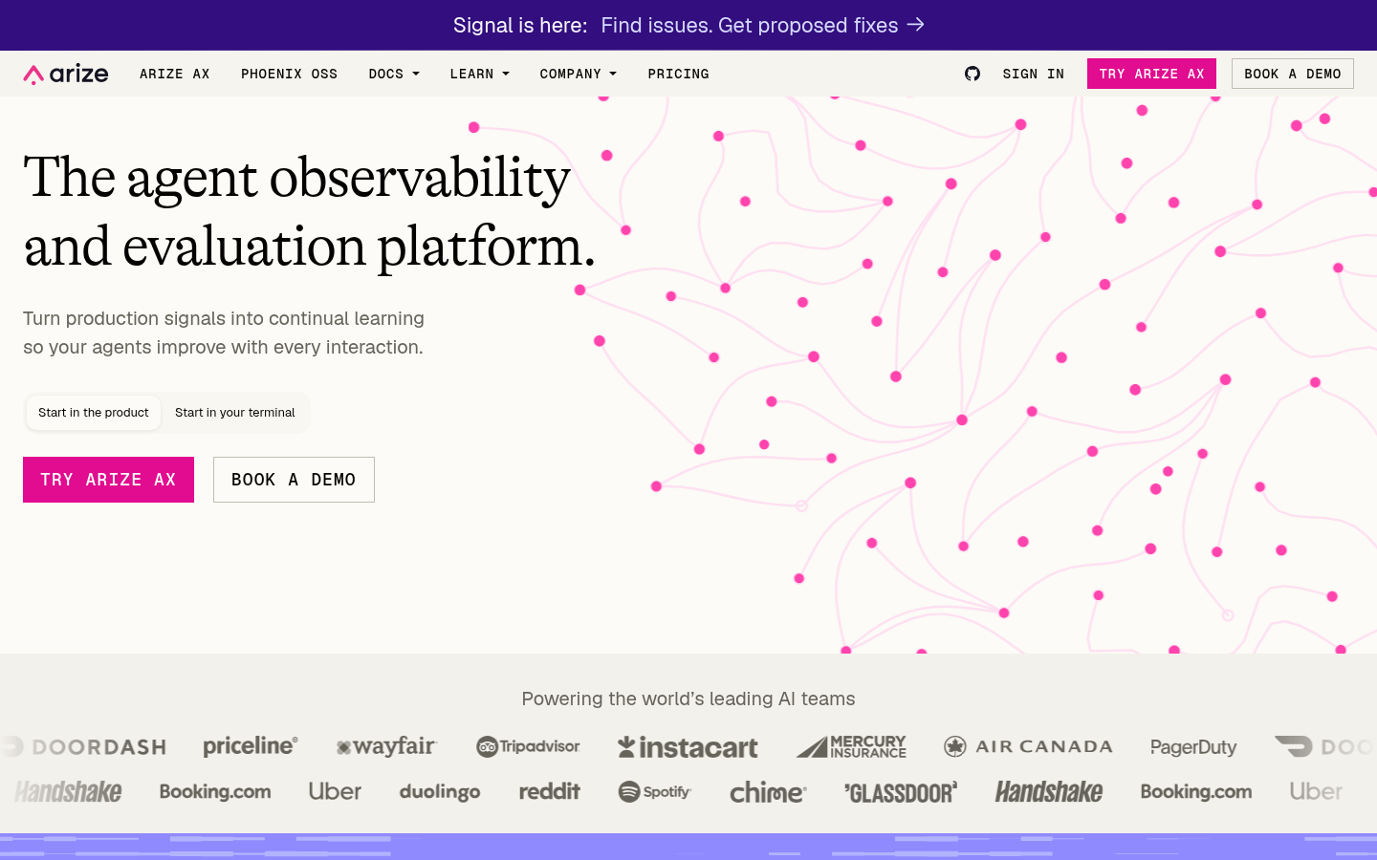Click the header Book a Demo button
Screen dimensions: 1377x860
coord(1293,74)
